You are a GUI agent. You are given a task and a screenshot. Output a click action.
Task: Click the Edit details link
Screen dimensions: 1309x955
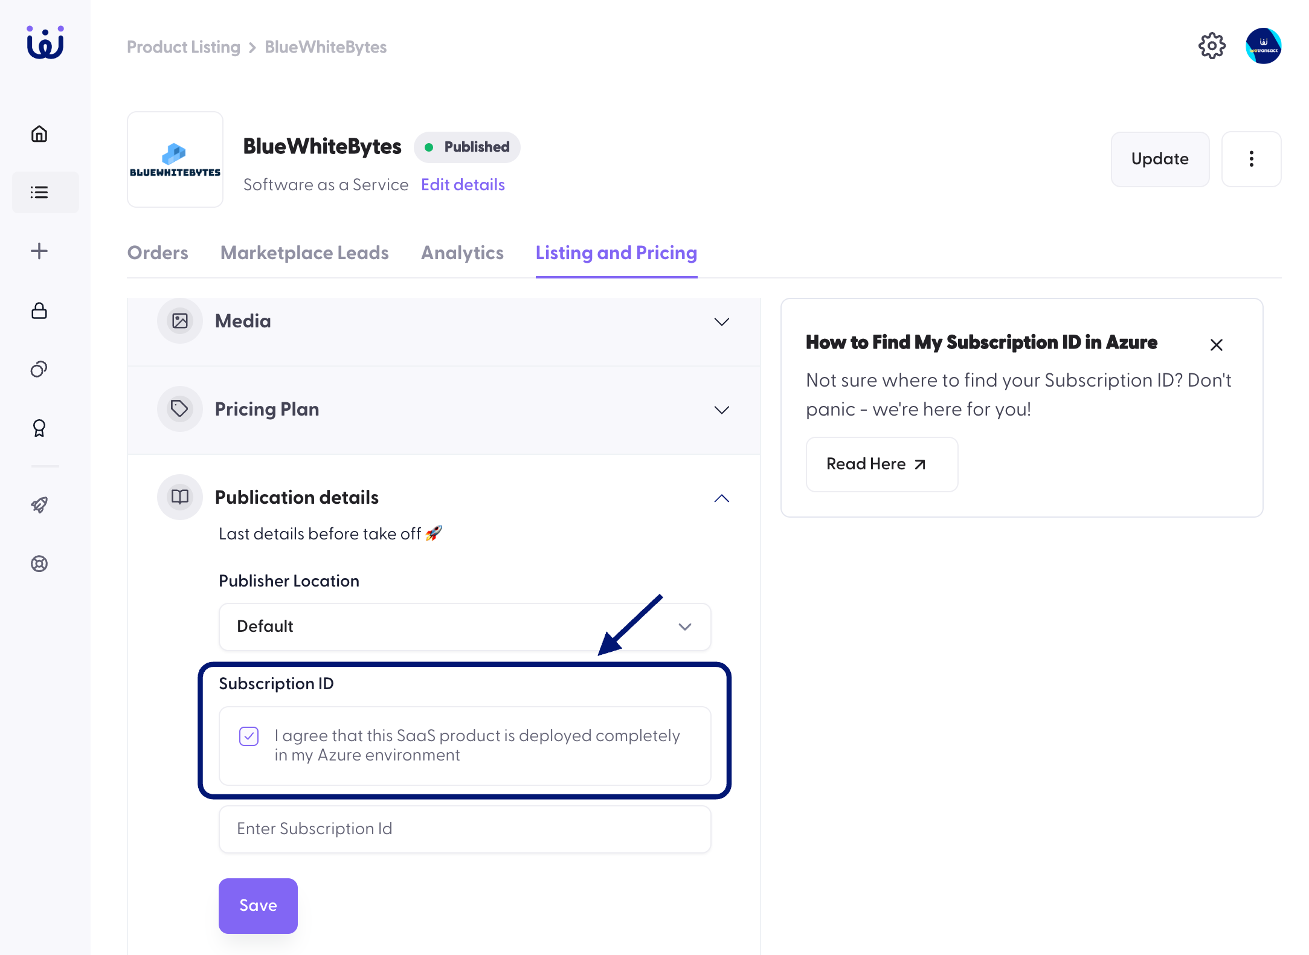point(463,184)
